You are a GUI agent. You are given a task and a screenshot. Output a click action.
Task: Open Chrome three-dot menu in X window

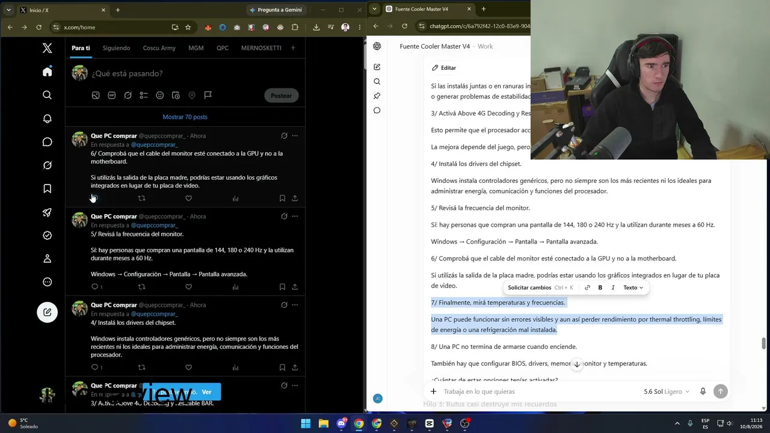[359, 27]
